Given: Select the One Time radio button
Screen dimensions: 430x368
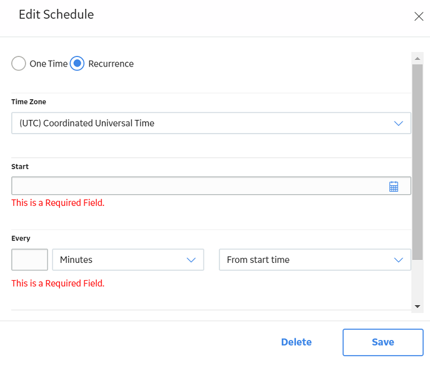Looking at the screenshot, I should (x=18, y=64).
